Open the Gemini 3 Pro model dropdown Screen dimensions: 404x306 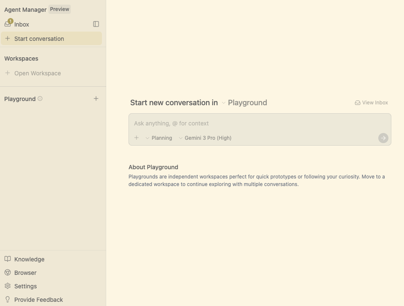click(205, 138)
